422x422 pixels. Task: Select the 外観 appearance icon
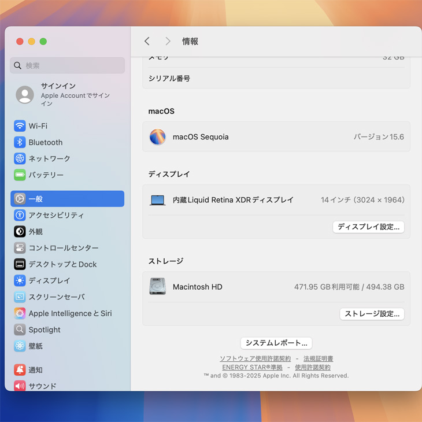click(20, 231)
